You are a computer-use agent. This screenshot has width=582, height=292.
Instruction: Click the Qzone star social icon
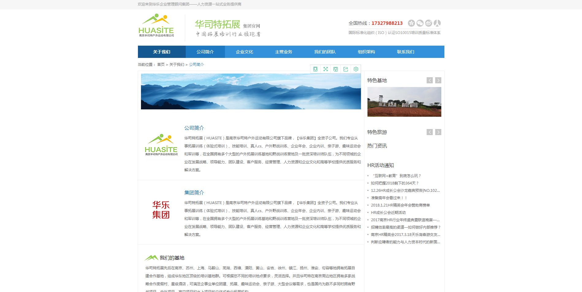411,23
